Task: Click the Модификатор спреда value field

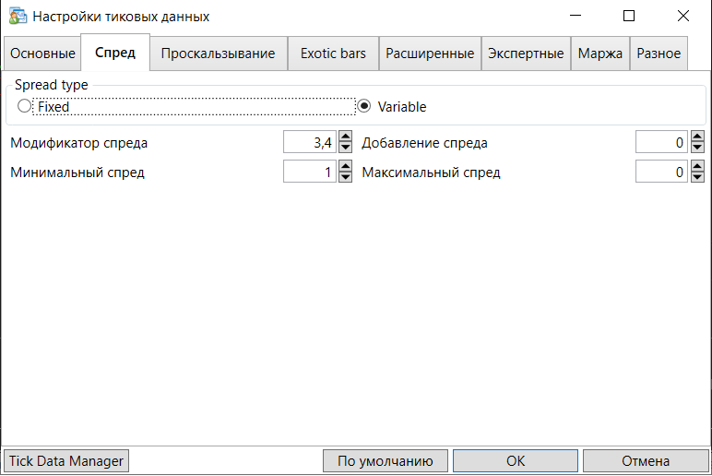Action: tap(310, 143)
